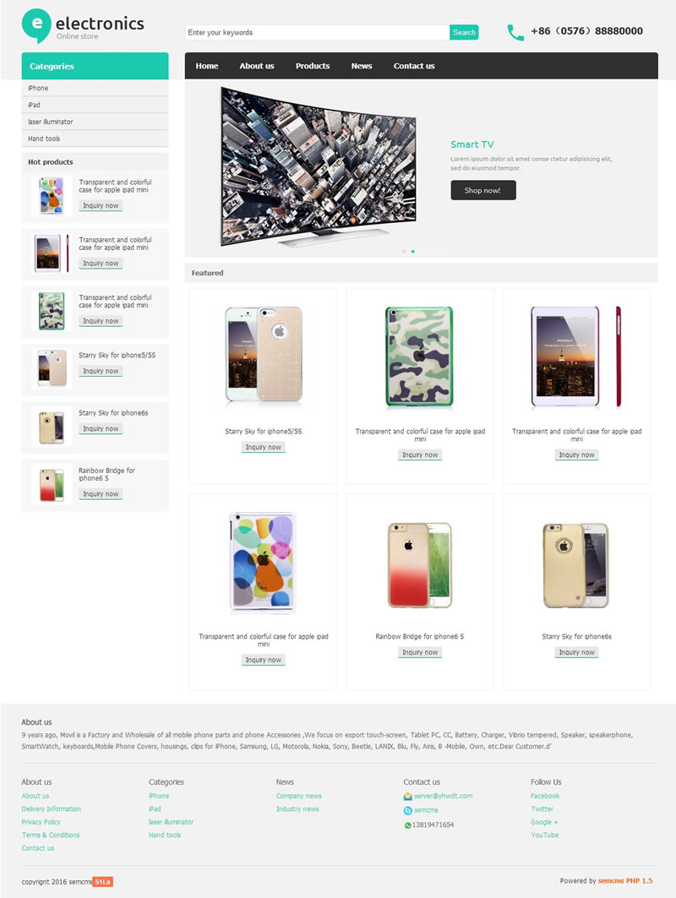
Task: Click the keywords search input field
Action: [x=317, y=33]
